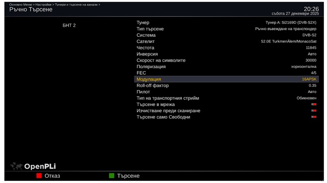
Task: Change the Поляризация value хоризонтална
Action: [x=304, y=66]
